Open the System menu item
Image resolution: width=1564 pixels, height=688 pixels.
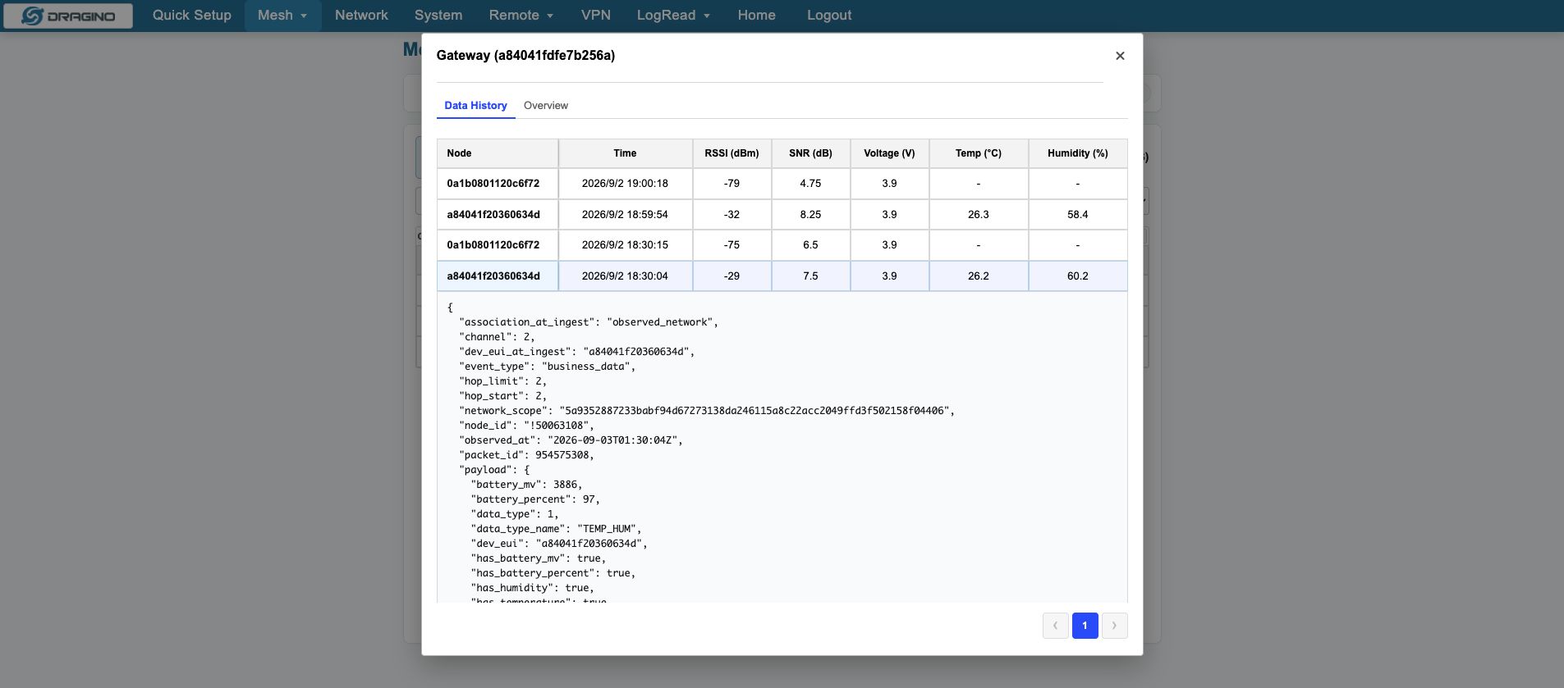[x=438, y=16]
